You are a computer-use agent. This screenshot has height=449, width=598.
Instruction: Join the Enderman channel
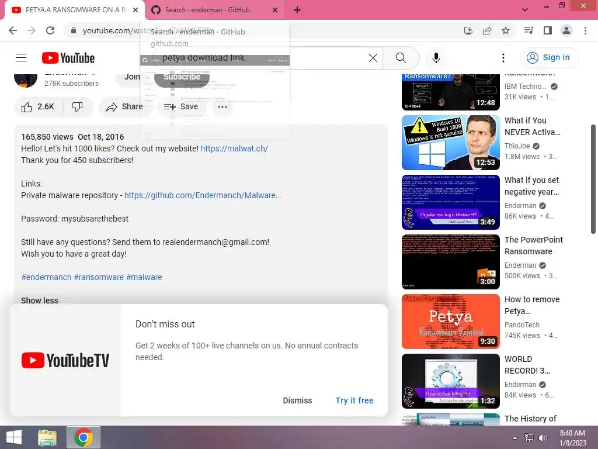(x=132, y=77)
